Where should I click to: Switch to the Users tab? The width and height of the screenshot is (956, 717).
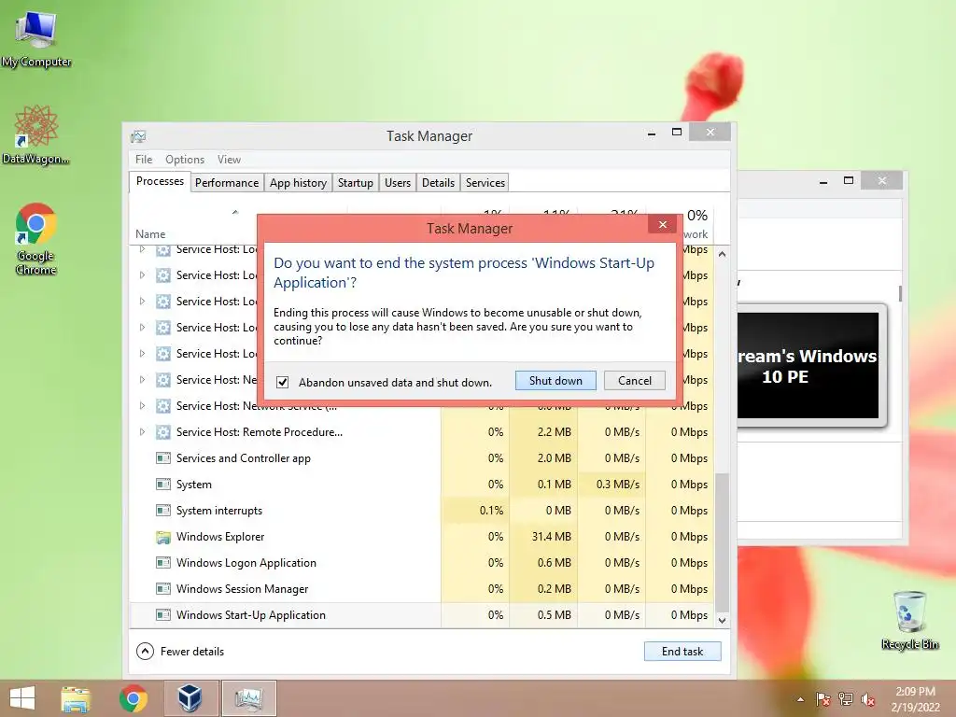(398, 183)
